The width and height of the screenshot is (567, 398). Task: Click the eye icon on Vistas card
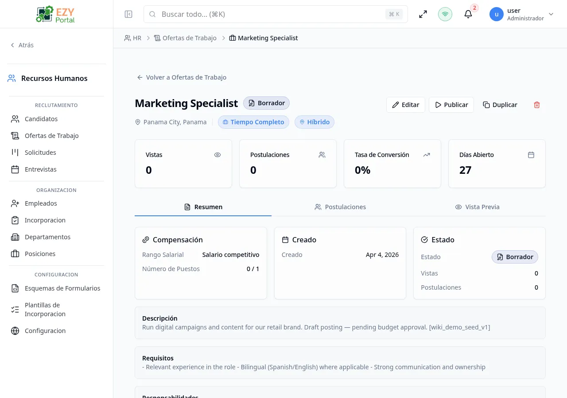click(x=217, y=155)
